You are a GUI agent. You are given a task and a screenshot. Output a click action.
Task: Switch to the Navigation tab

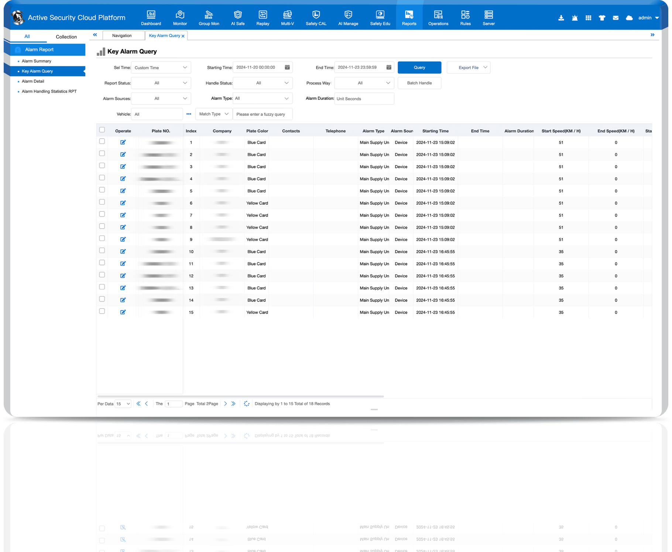pyautogui.click(x=122, y=35)
